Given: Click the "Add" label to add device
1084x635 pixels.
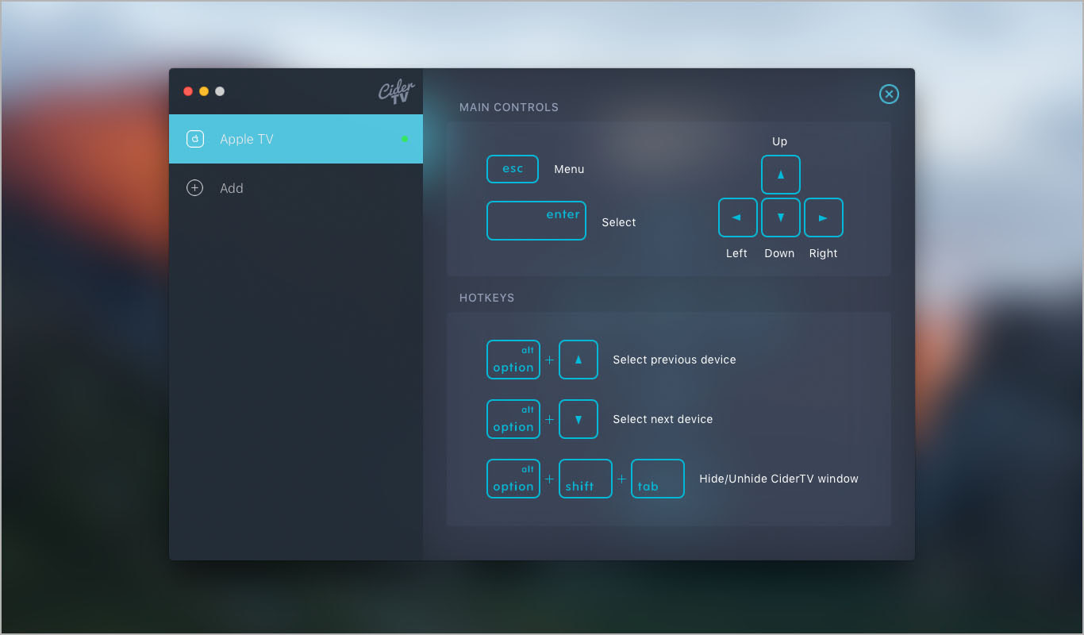Looking at the screenshot, I should coord(232,188).
